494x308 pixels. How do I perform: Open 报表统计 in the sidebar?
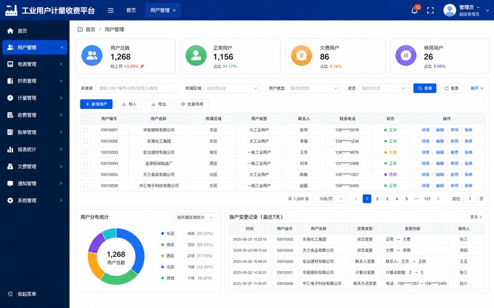[35, 149]
